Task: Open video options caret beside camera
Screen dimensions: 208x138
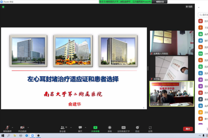Action: 28,127
